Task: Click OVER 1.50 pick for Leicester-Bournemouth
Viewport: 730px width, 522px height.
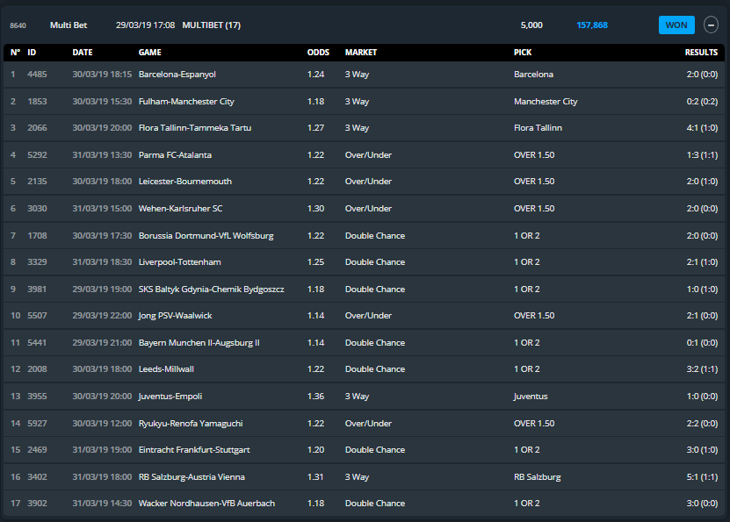Action: click(534, 182)
